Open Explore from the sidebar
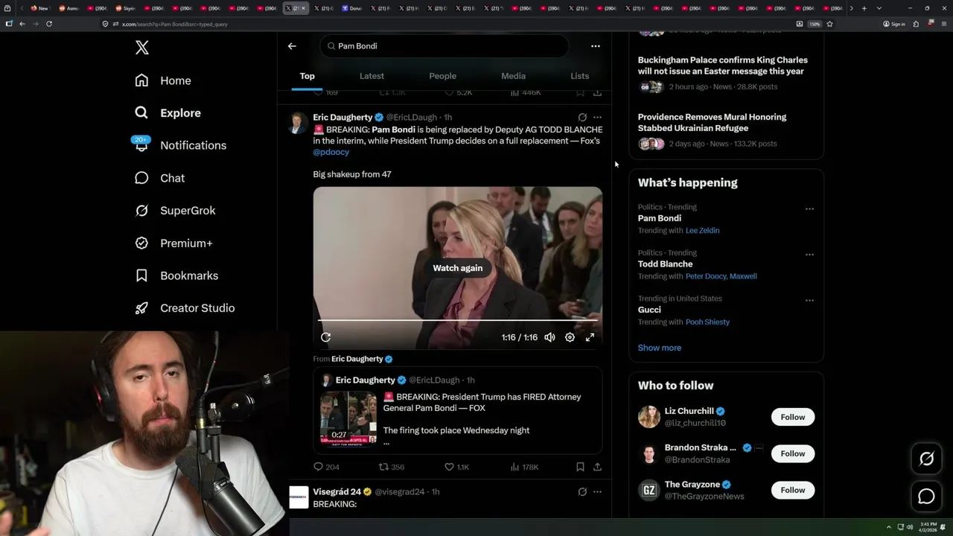 pyautogui.click(x=168, y=113)
